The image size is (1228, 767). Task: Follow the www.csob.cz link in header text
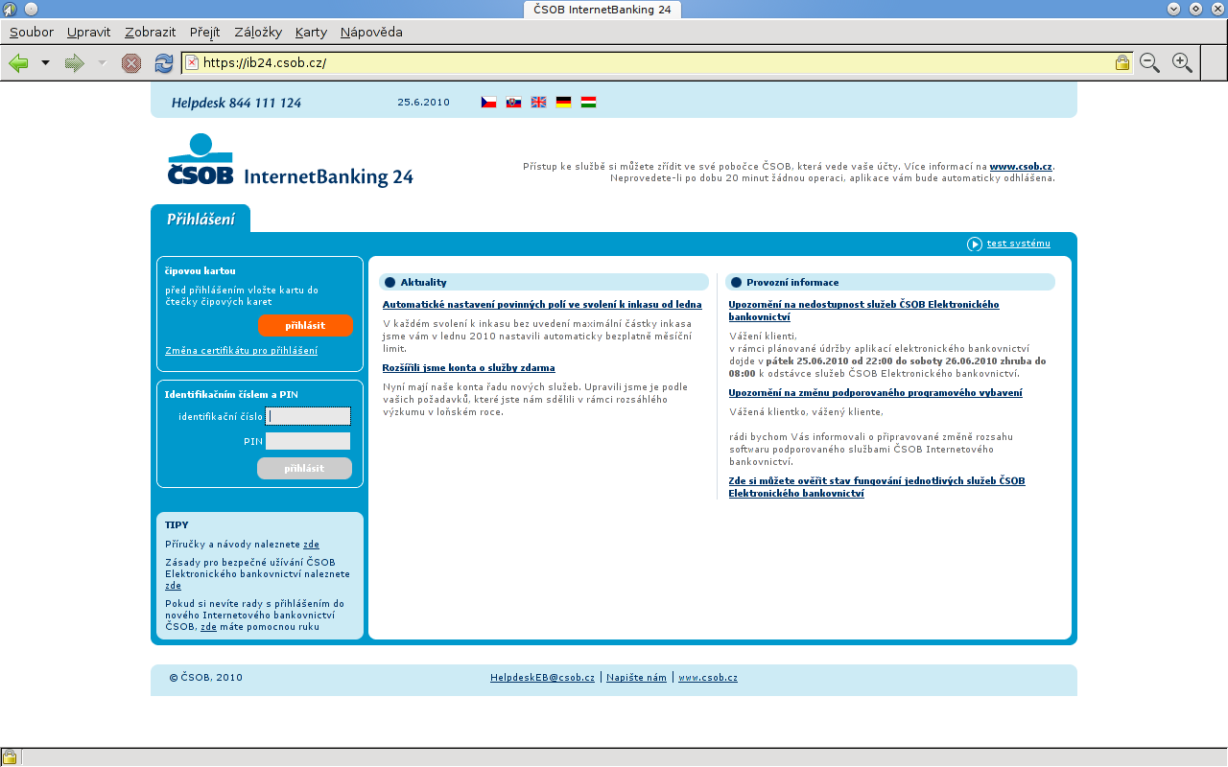pos(1021,166)
